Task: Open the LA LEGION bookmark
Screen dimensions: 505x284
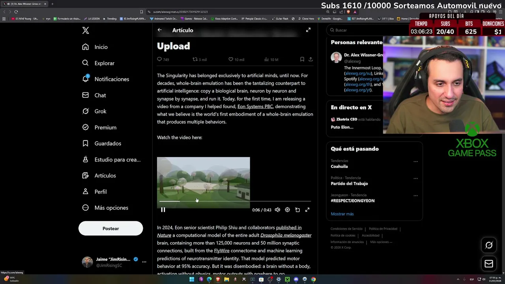Action: (x=92, y=19)
